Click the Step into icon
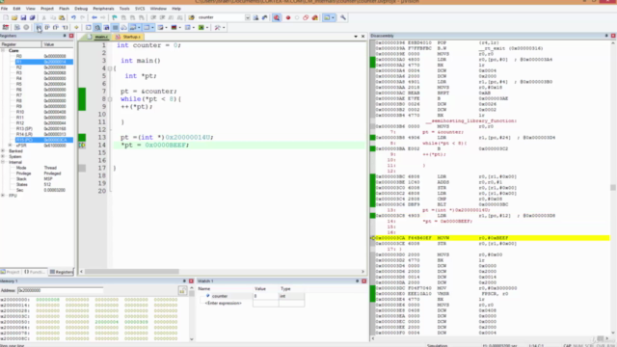This screenshot has height=347, width=617. click(39, 28)
